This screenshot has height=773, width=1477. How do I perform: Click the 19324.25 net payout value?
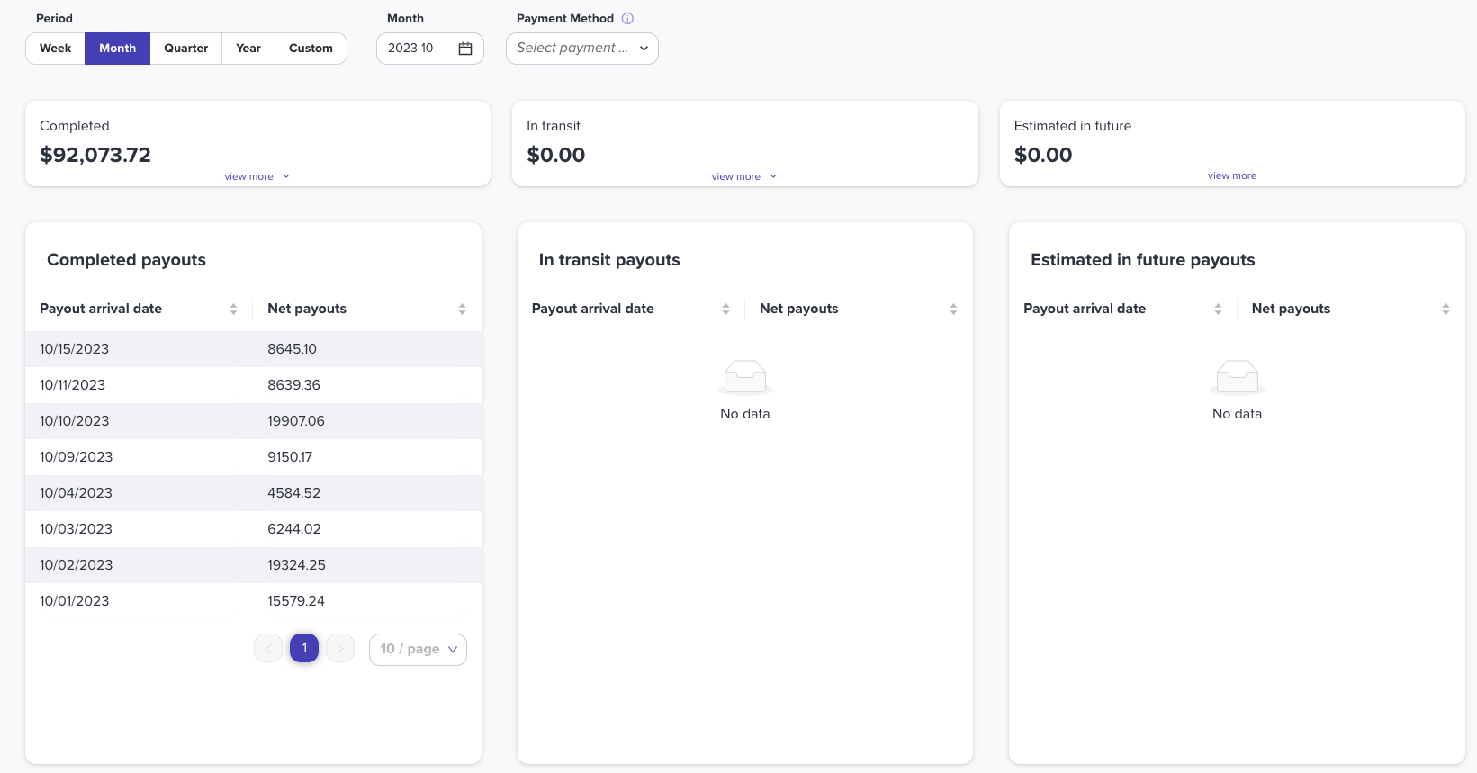(x=296, y=565)
